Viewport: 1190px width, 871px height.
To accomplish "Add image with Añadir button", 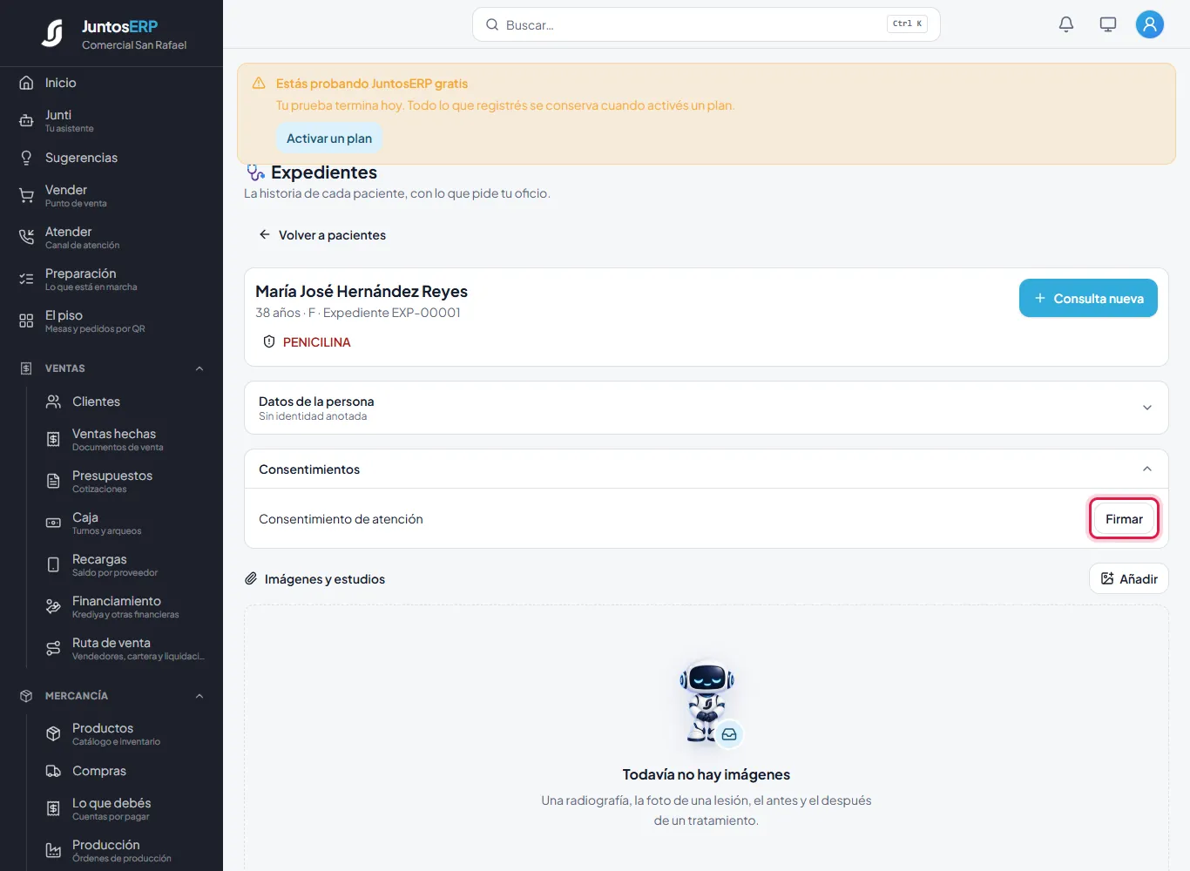I will [x=1129, y=579].
